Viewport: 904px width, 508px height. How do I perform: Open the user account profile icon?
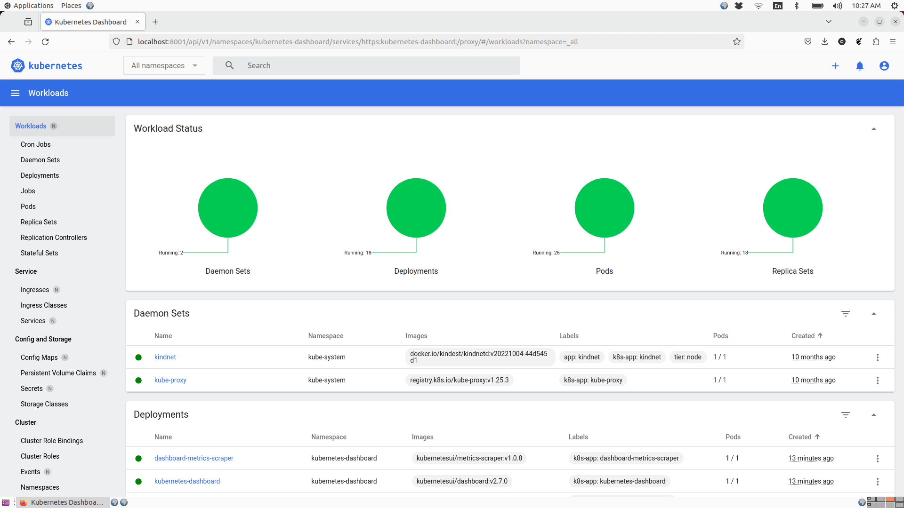coord(884,66)
